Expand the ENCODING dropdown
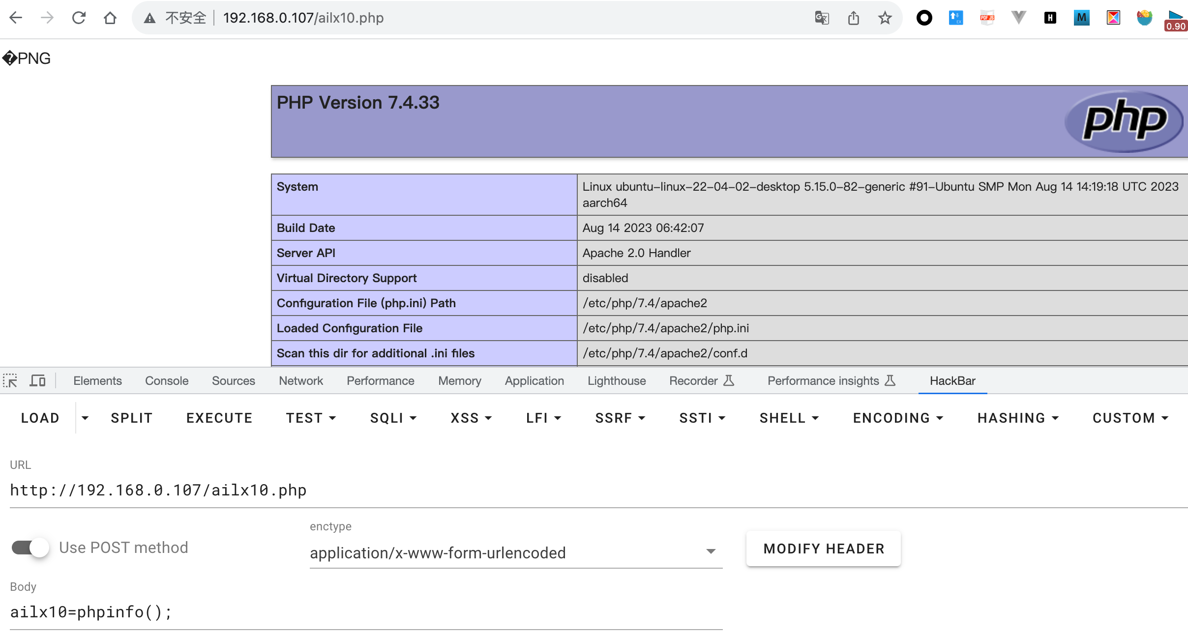 (x=898, y=418)
